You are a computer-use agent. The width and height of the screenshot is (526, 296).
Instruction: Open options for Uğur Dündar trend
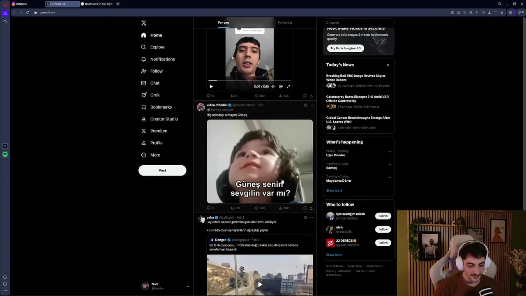click(389, 152)
